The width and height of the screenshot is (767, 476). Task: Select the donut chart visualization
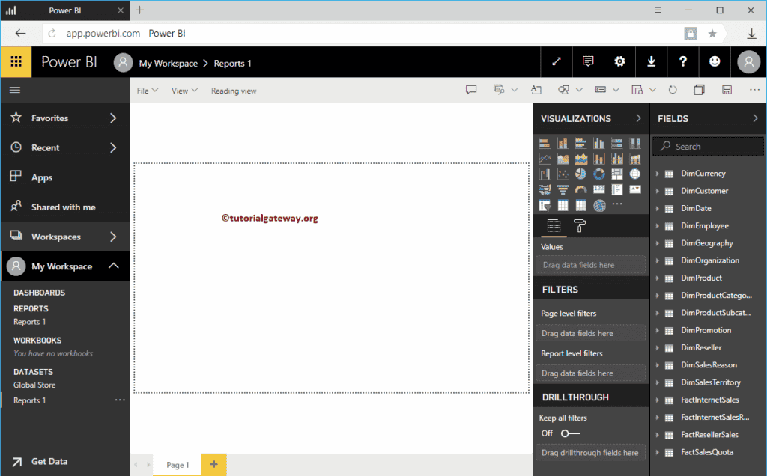598,174
